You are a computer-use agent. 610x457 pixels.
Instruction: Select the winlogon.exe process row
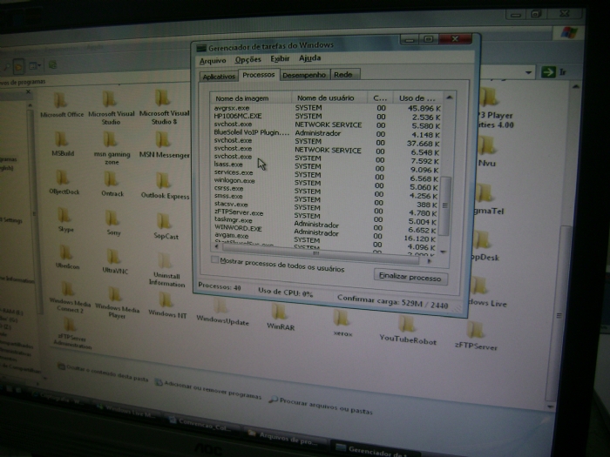(326, 182)
